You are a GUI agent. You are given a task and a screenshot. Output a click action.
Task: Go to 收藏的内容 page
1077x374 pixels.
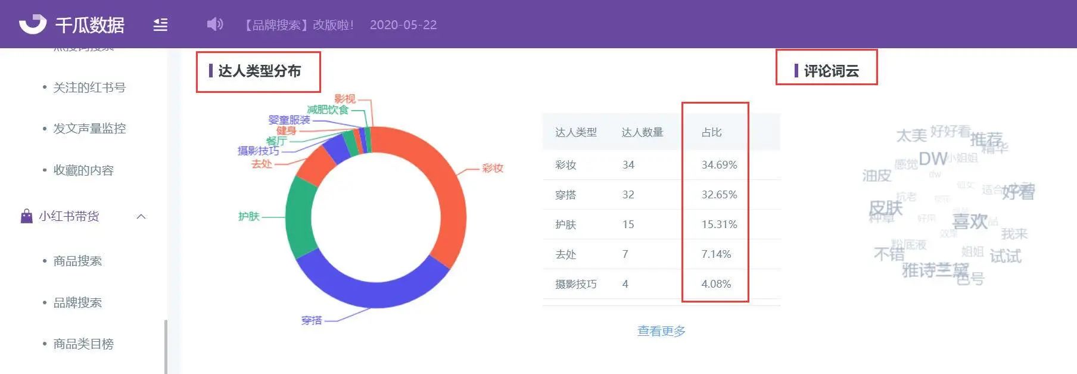pos(83,170)
